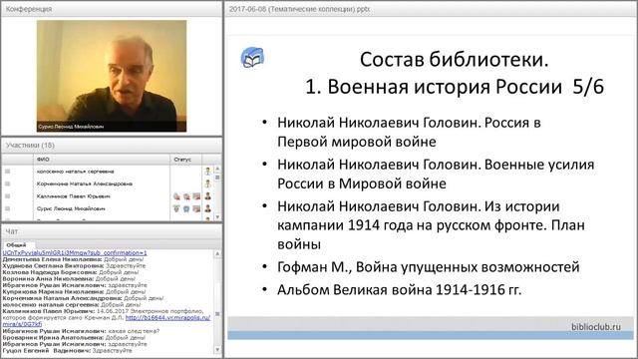Click the microphone status icon for Каллиников Павел Юрьевич
638x359 pixels.
(176, 196)
